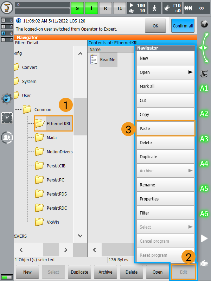Select the ReadMe file in contents list
The image size is (211, 281).
(x=104, y=59)
